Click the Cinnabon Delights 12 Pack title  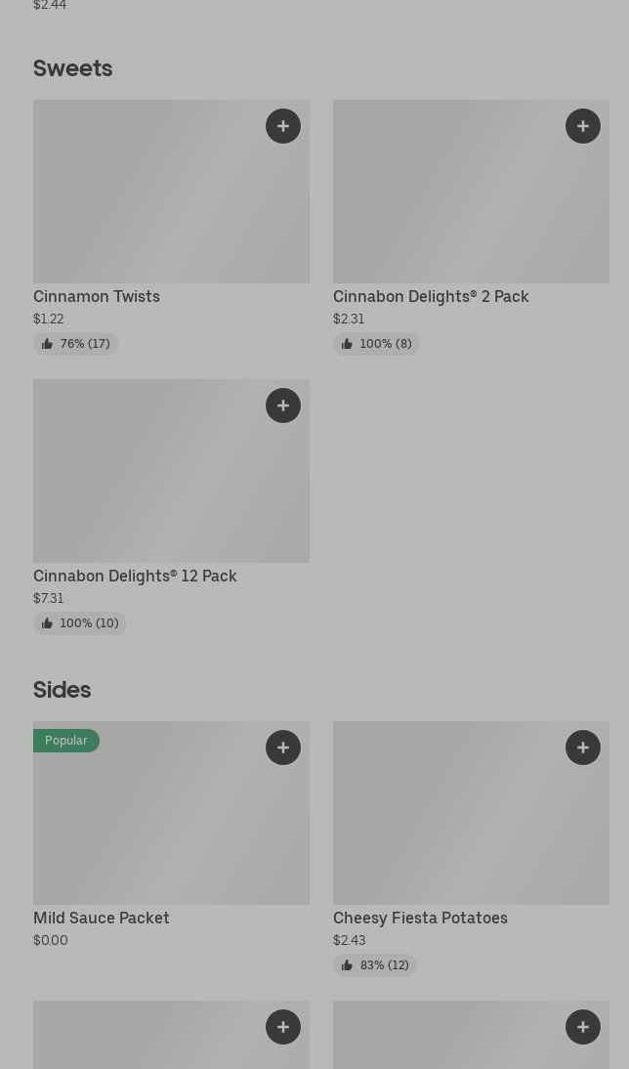point(135,576)
